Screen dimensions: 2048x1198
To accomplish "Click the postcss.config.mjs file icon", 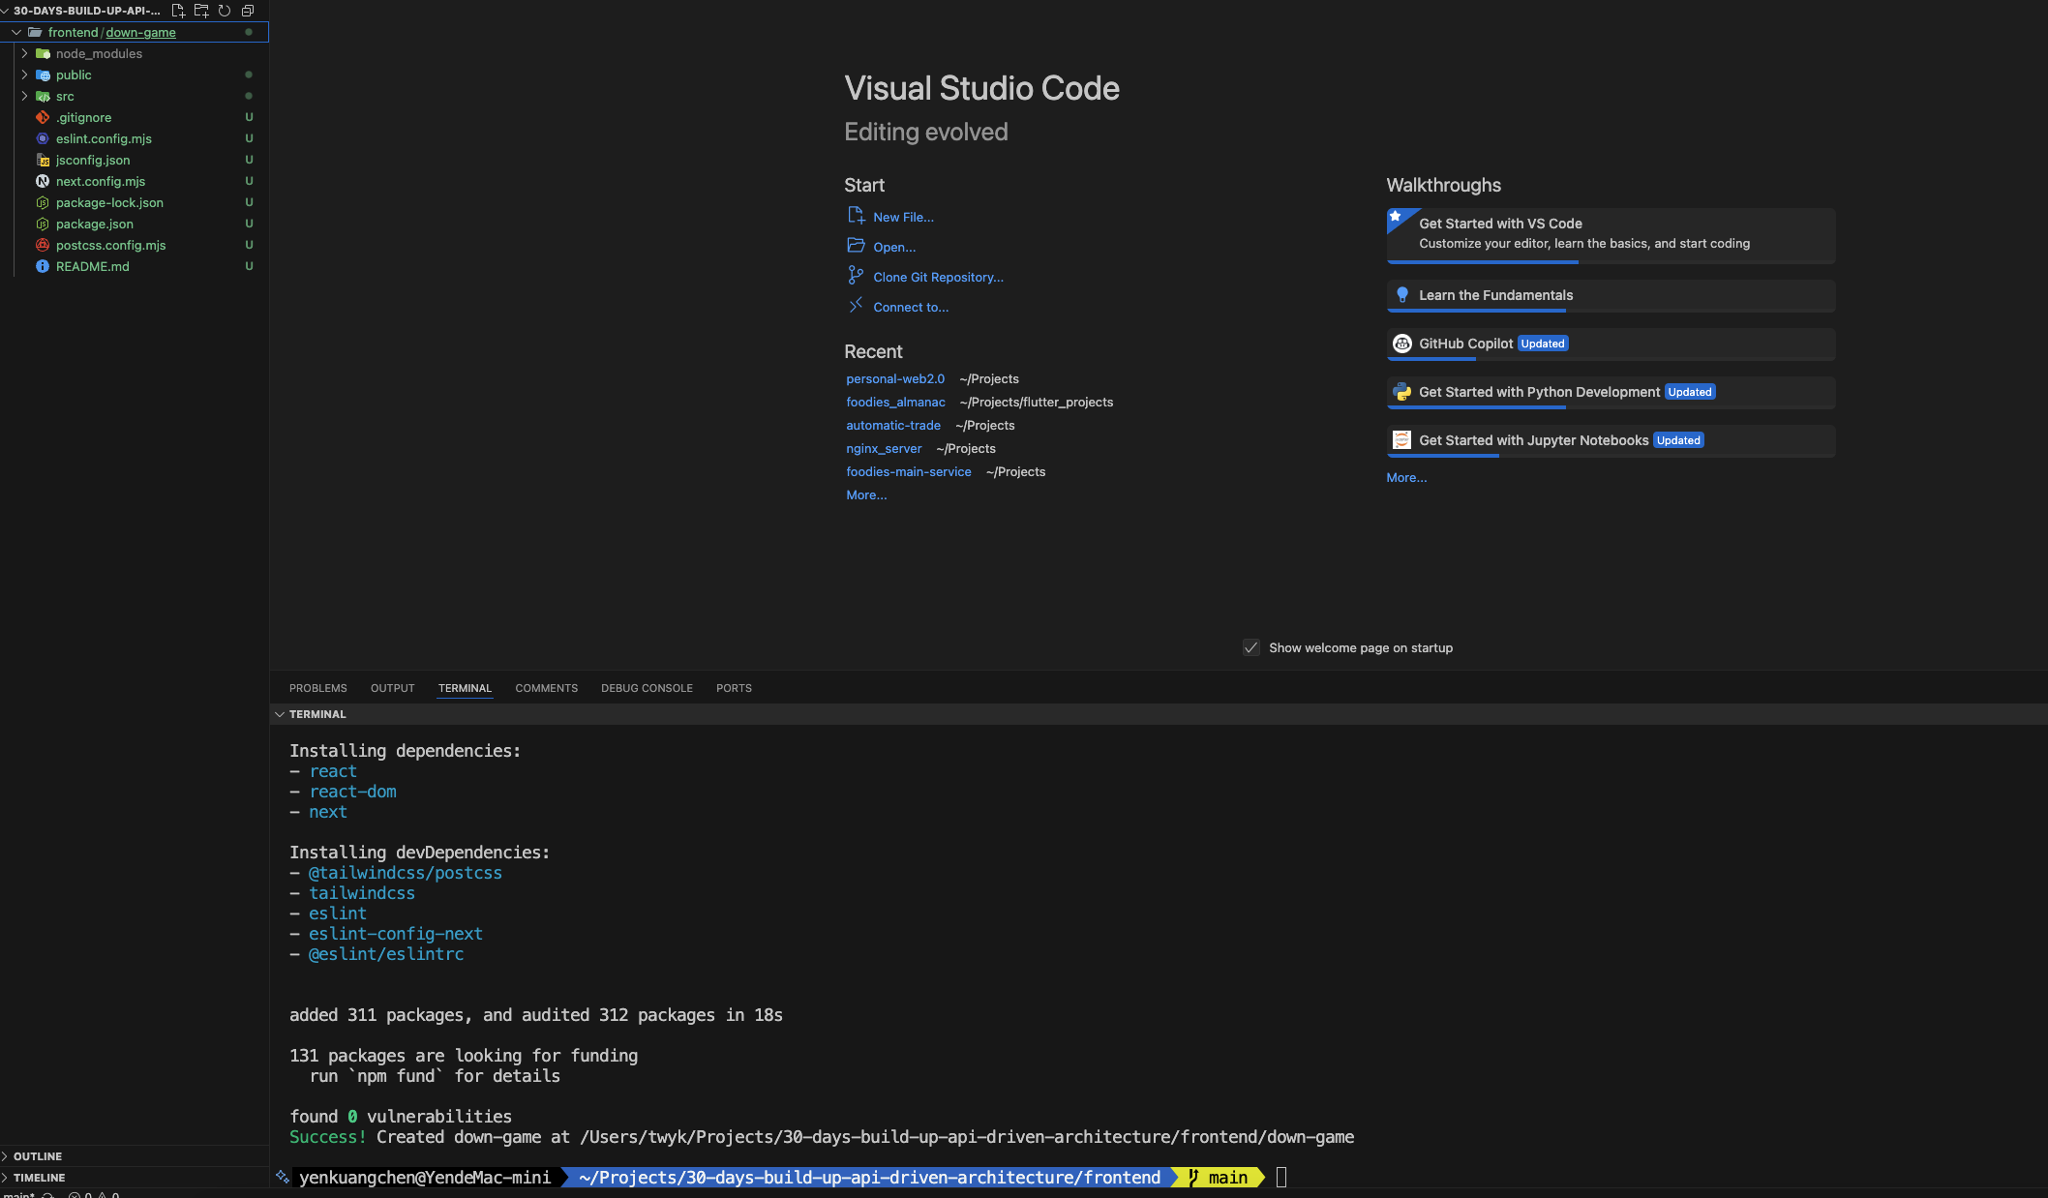I will pyautogui.click(x=43, y=245).
